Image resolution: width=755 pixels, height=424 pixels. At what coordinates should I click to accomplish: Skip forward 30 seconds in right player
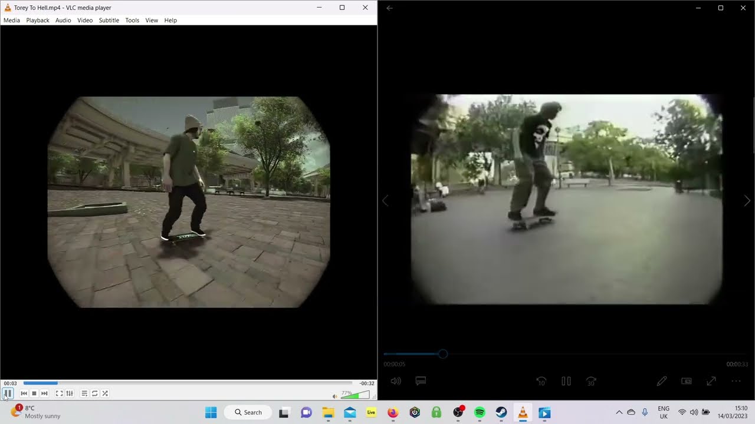click(x=591, y=381)
